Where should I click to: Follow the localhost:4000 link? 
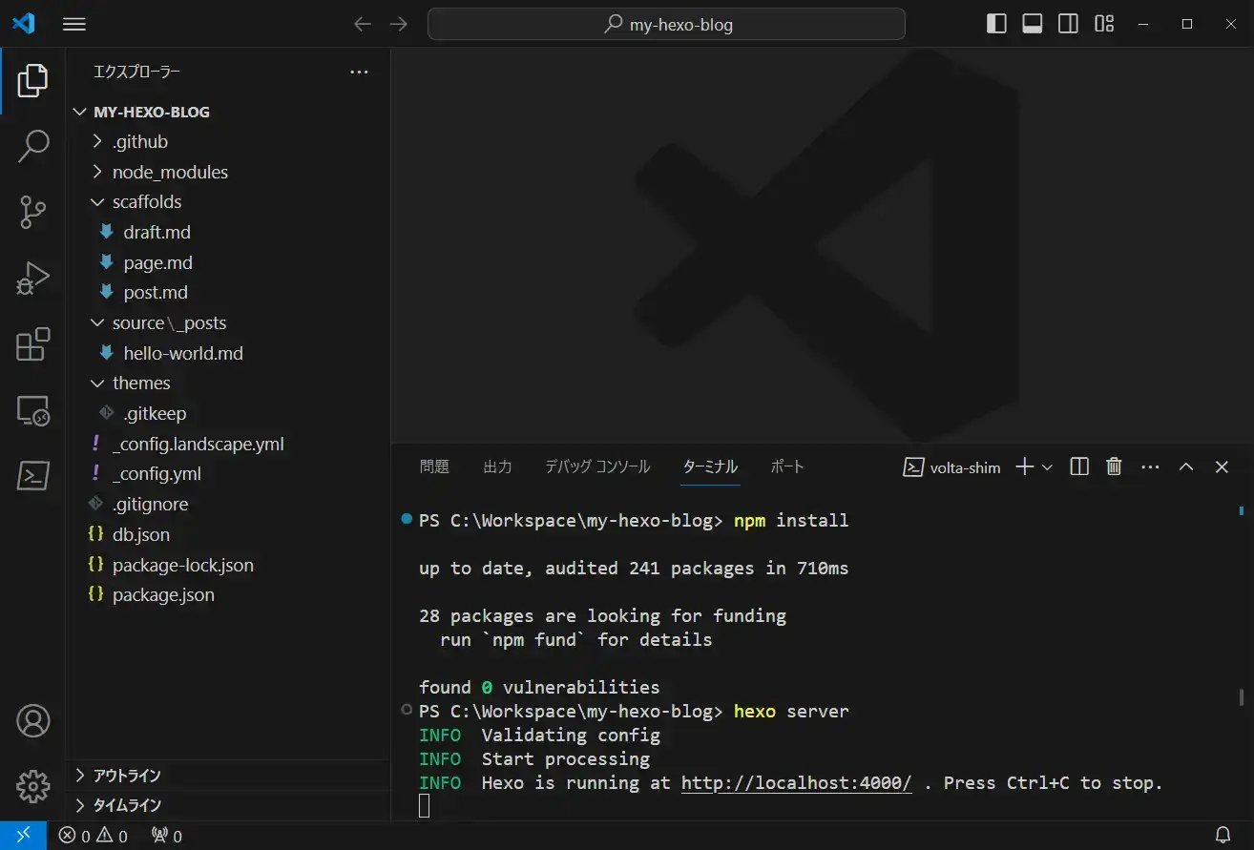tap(796, 782)
